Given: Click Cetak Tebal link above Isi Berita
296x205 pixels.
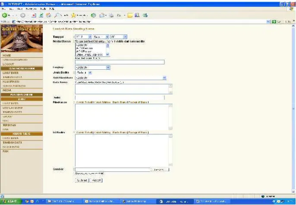Looking at the screenshot, I should point(85,133).
